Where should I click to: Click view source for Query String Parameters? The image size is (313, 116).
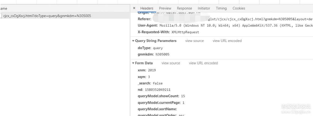194,41
